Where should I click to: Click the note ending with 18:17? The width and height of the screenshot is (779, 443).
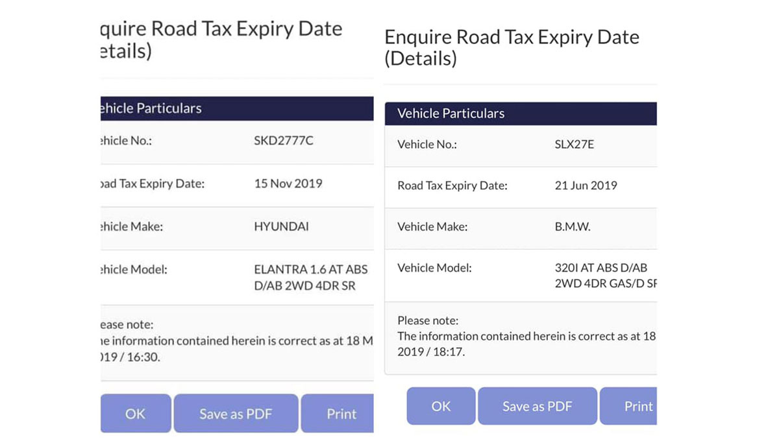[526, 336]
